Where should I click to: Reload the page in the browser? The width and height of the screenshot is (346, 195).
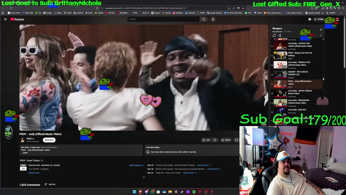[x=11, y=8]
